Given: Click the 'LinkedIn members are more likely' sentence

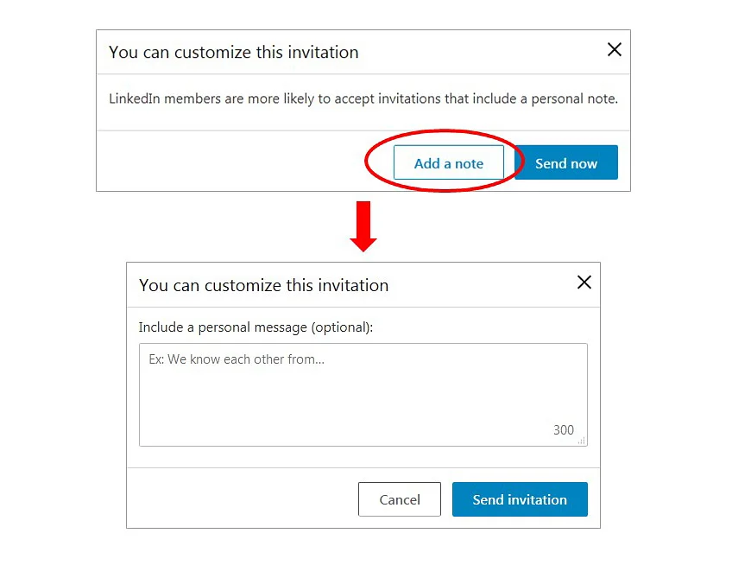Looking at the screenshot, I should 363,98.
